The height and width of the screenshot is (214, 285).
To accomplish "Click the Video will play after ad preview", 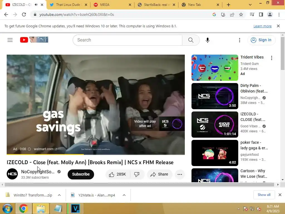I will click(x=158, y=124).
